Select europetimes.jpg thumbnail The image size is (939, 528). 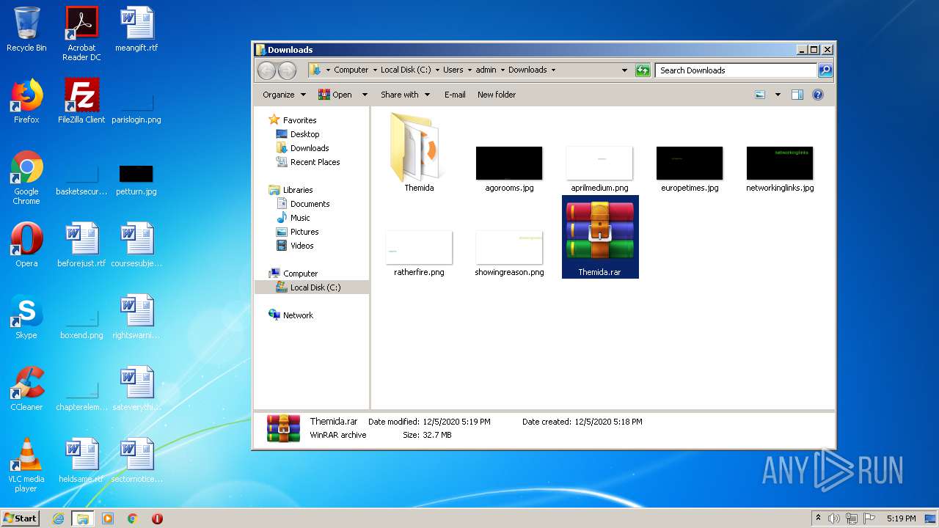[690, 169]
